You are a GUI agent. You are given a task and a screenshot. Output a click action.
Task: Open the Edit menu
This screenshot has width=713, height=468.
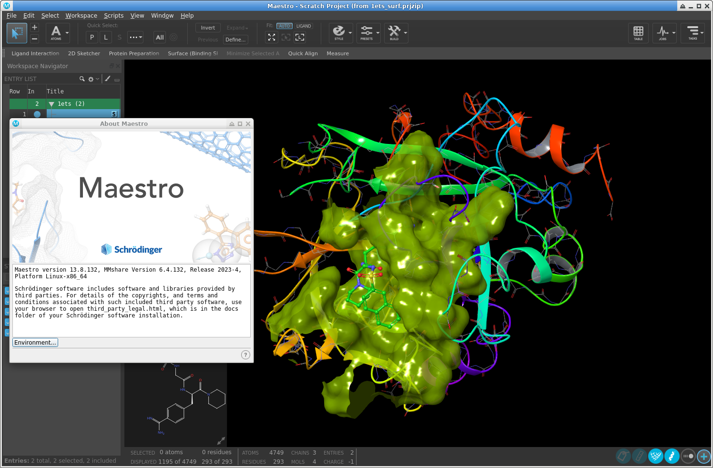click(x=29, y=16)
